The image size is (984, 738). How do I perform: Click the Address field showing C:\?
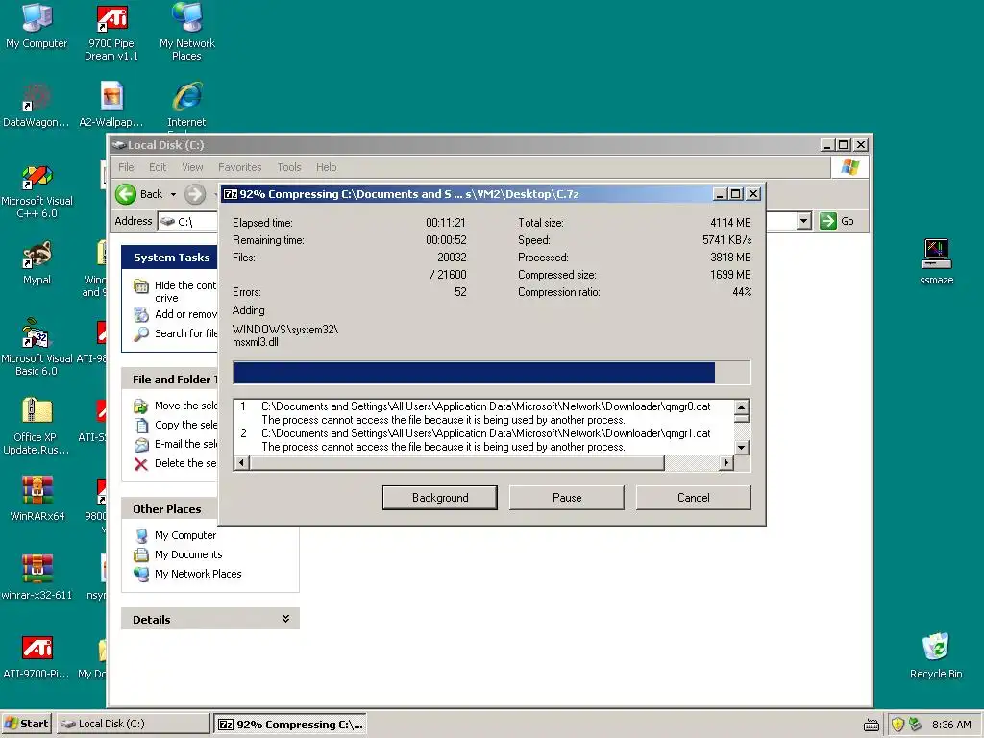(x=187, y=221)
